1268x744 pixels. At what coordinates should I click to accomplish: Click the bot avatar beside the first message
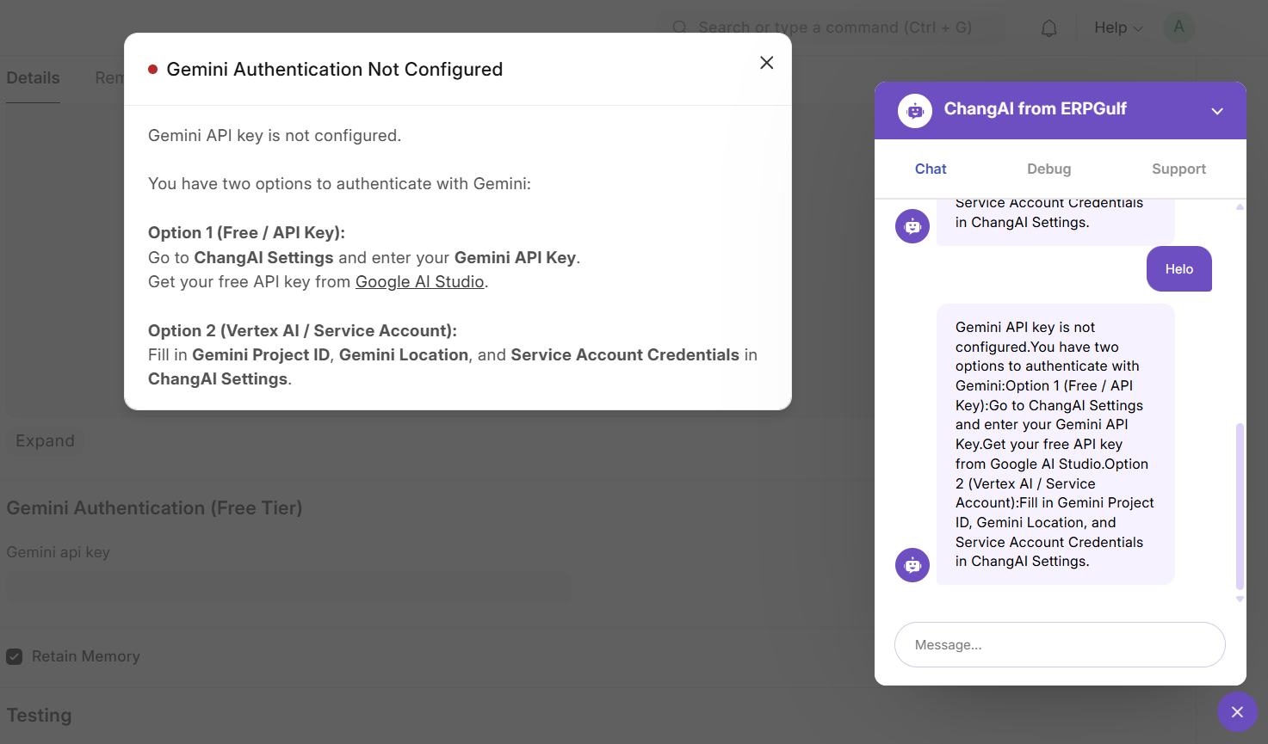pos(912,226)
